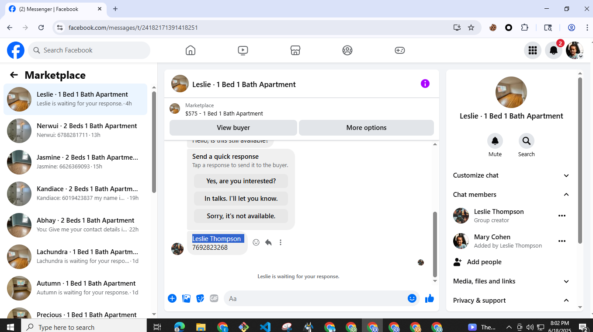Viewport: 593px width, 332px height.
Task: Open more options for Leslie's message
Action: pos(281,242)
